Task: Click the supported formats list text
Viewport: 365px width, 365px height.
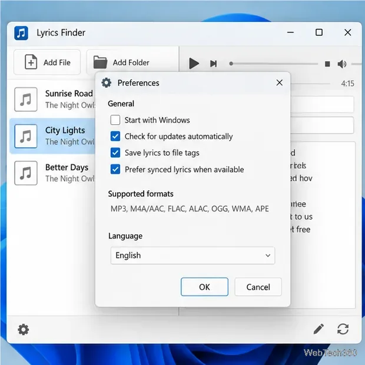Action: [190, 208]
